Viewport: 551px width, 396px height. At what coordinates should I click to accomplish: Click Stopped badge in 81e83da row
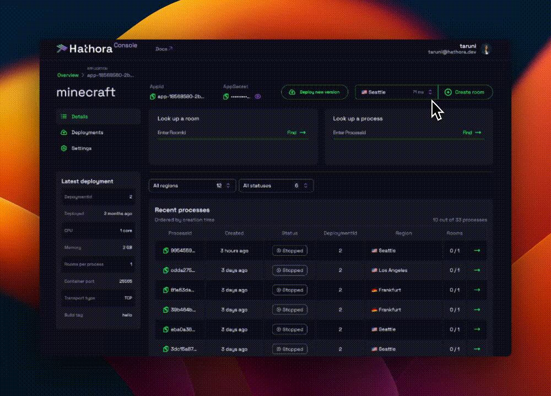(290, 290)
